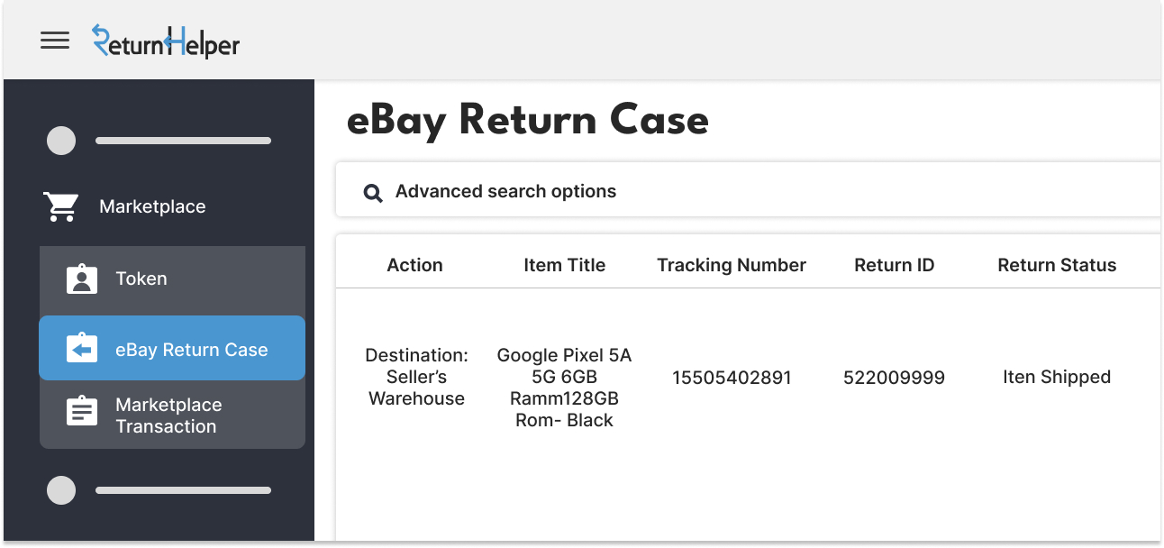
Task: Click the Tracking Number column header
Action: [x=731, y=265]
